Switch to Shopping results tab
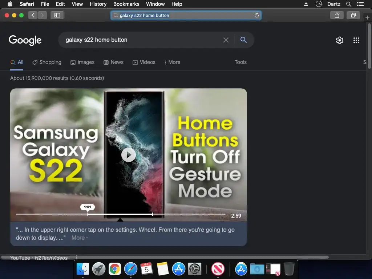This screenshot has height=279, width=372. (x=47, y=62)
